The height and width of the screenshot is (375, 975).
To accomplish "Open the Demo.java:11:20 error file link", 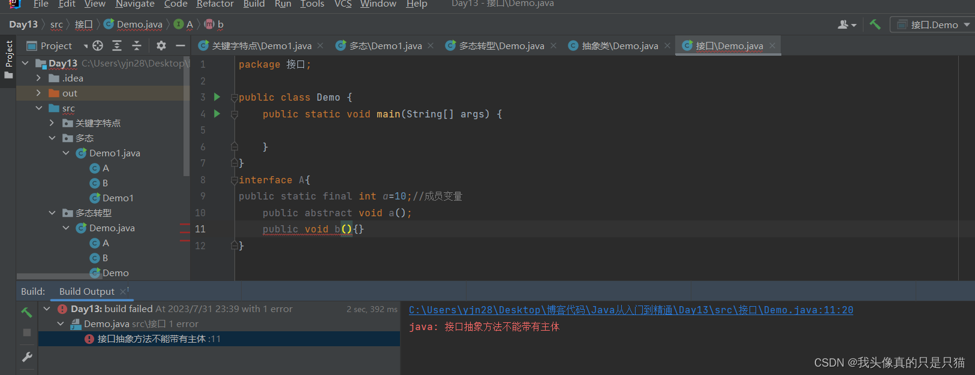I will tap(631, 310).
